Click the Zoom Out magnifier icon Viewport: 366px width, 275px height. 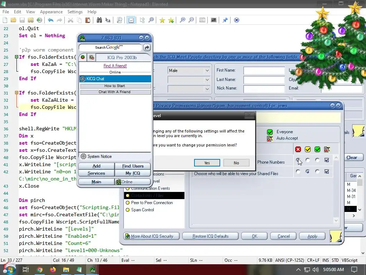[x=191, y=20]
